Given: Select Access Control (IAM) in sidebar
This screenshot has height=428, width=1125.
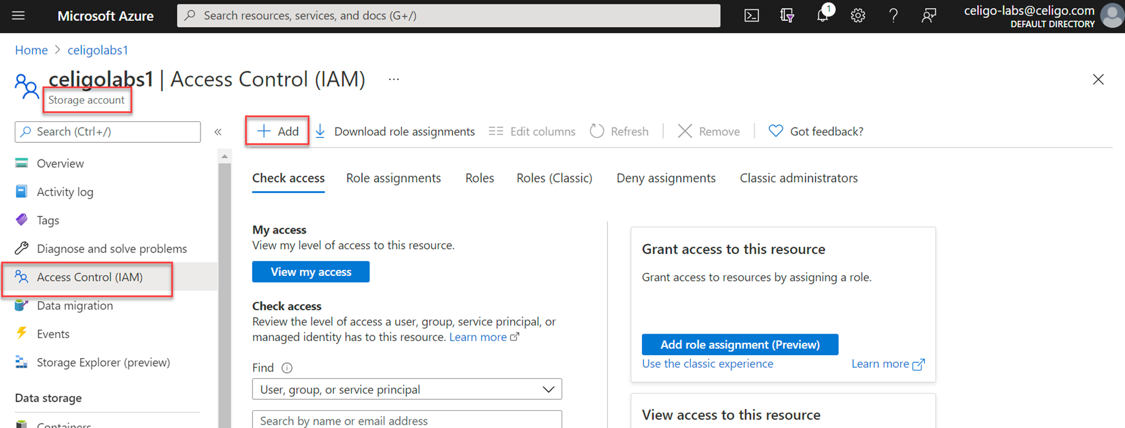Looking at the screenshot, I should tap(109, 277).
